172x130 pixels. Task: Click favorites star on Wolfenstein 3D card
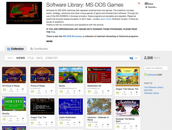pyautogui.click(x=103, y=91)
